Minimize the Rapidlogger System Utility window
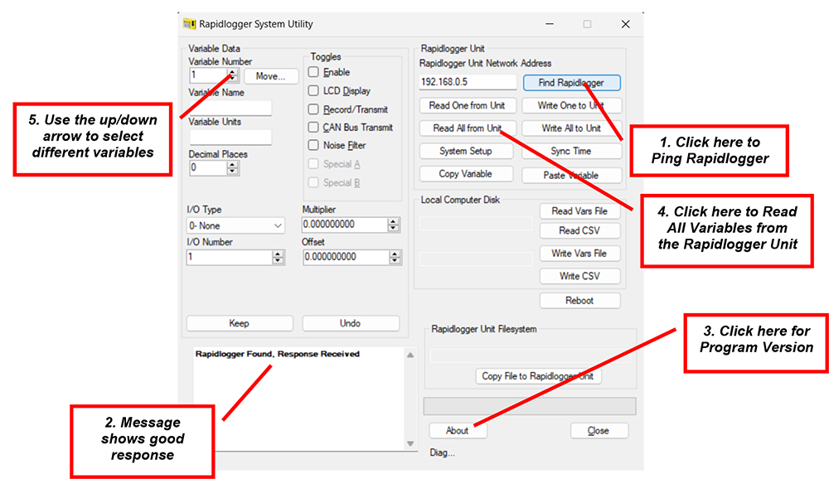829x479 pixels. (x=550, y=24)
